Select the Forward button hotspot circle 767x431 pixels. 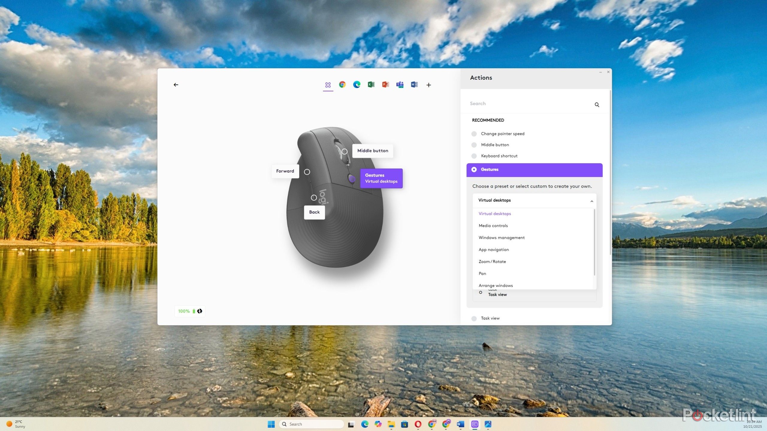click(x=307, y=172)
